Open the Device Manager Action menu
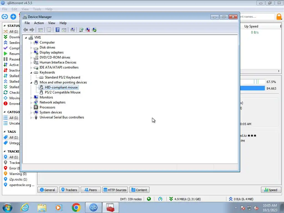Image resolution: width=284 pixels, height=213 pixels. [39, 23]
